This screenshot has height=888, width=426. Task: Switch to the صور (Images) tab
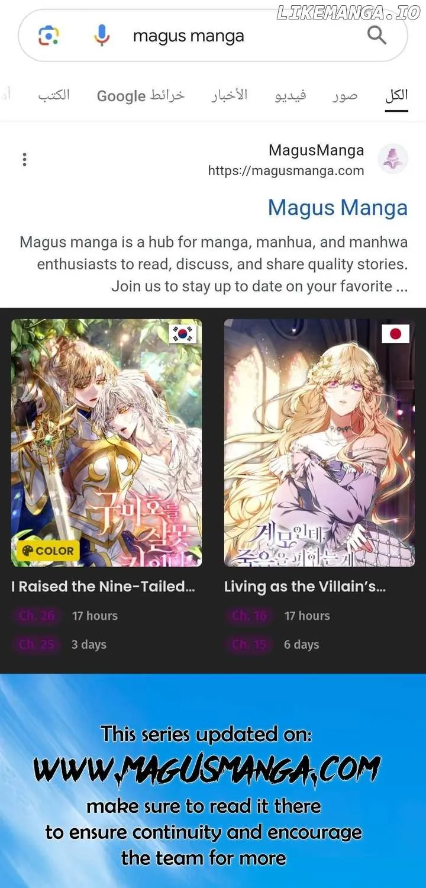(x=345, y=96)
